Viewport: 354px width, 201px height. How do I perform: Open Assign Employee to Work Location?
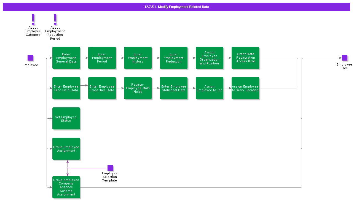tap(245, 88)
